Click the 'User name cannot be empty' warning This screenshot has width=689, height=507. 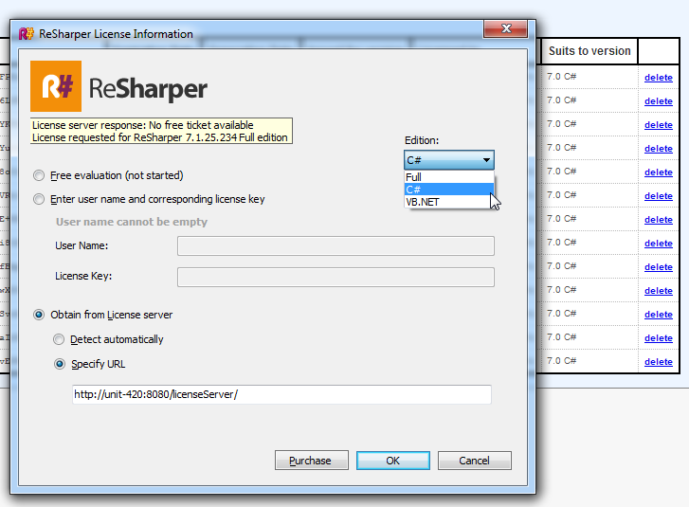[x=132, y=222]
